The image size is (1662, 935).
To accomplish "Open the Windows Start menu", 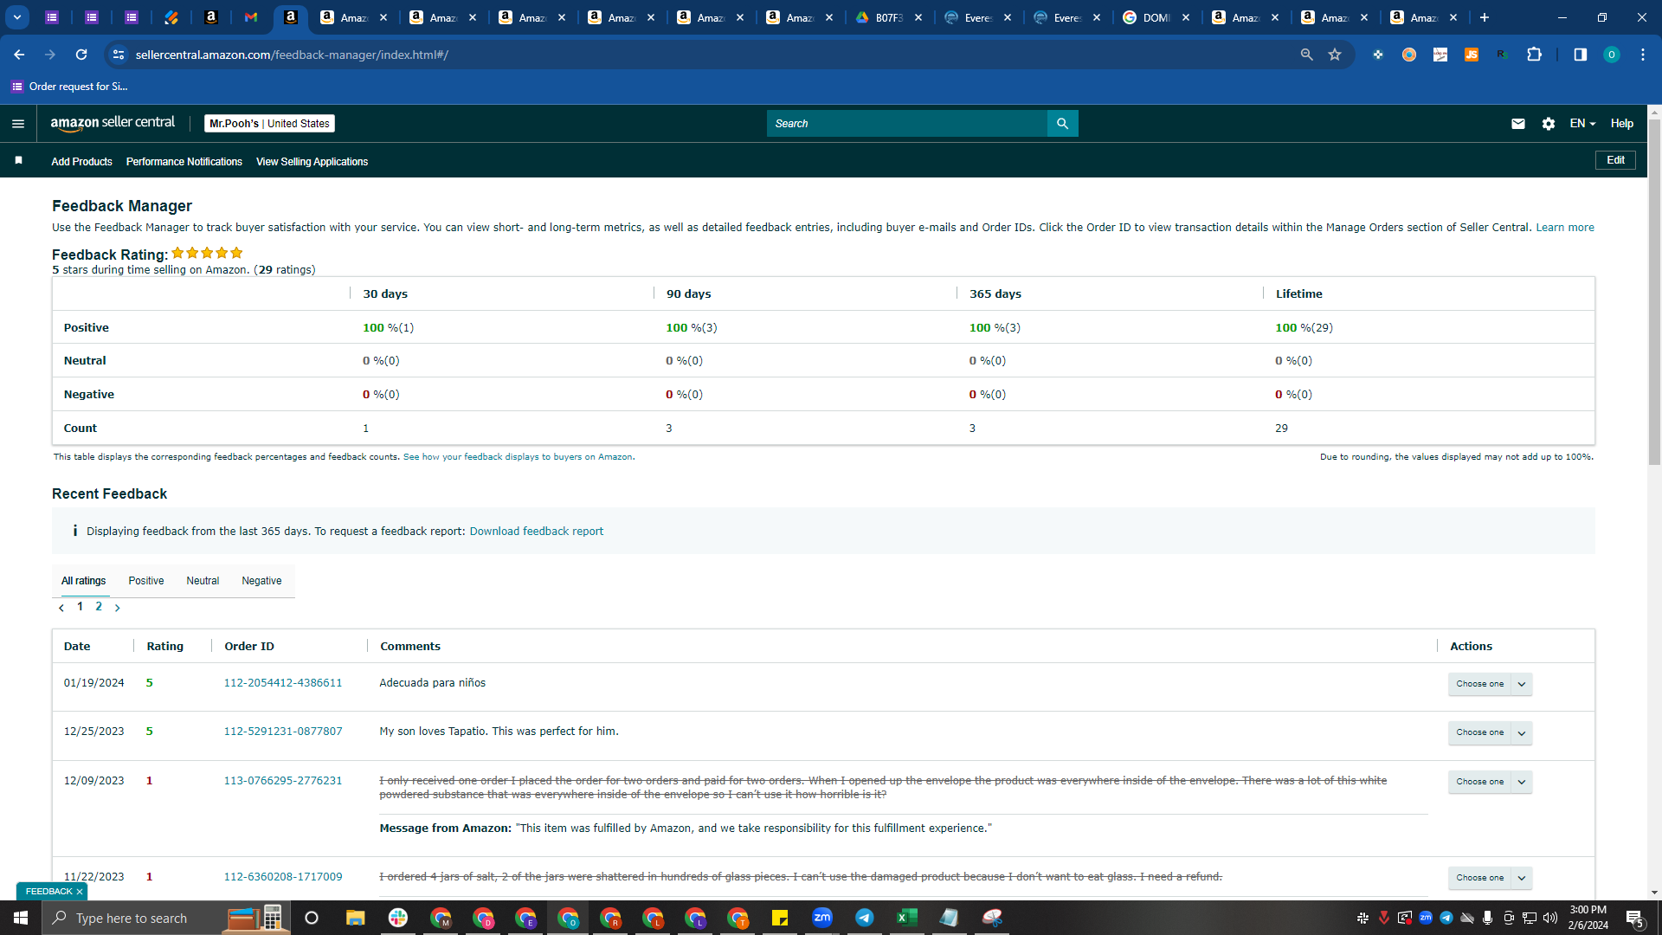I will pos(21,918).
